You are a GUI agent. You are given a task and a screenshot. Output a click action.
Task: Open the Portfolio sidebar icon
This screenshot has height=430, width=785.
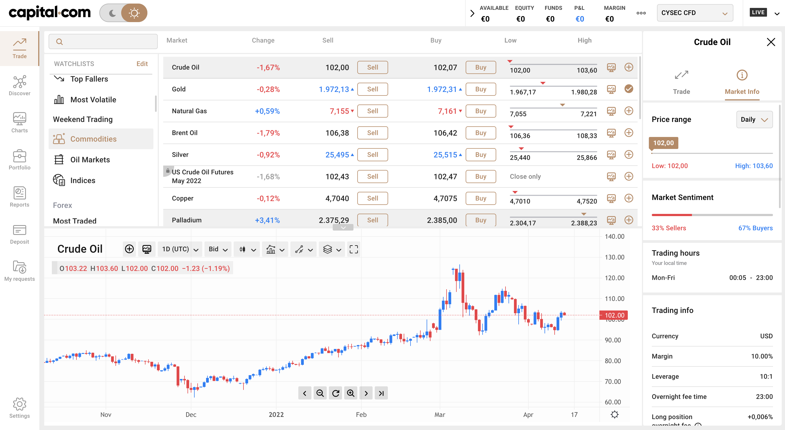pyautogui.click(x=19, y=160)
